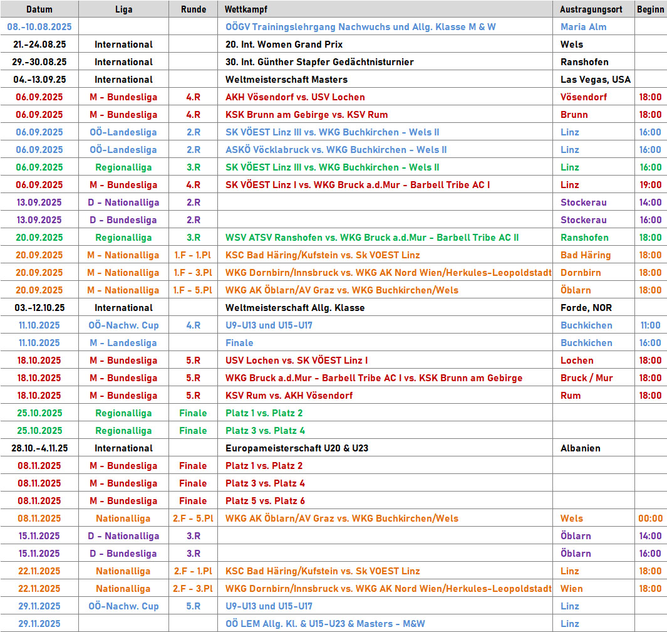Screen dimensions: 667x632
Task: Select red Platz 3 vs. Platz 4 Bundesliga final
Action: (x=265, y=483)
